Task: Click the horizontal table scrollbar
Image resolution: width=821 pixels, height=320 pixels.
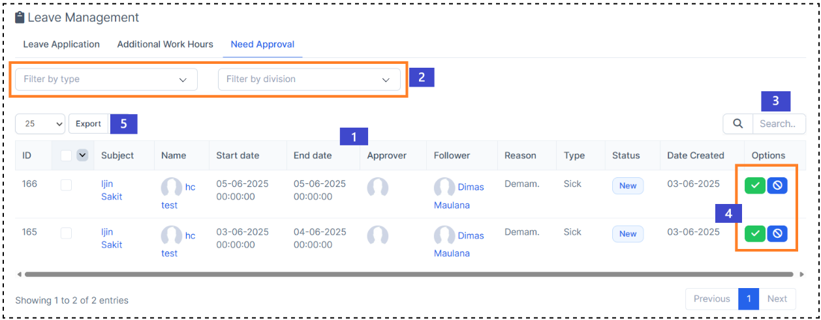Action: click(x=405, y=274)
